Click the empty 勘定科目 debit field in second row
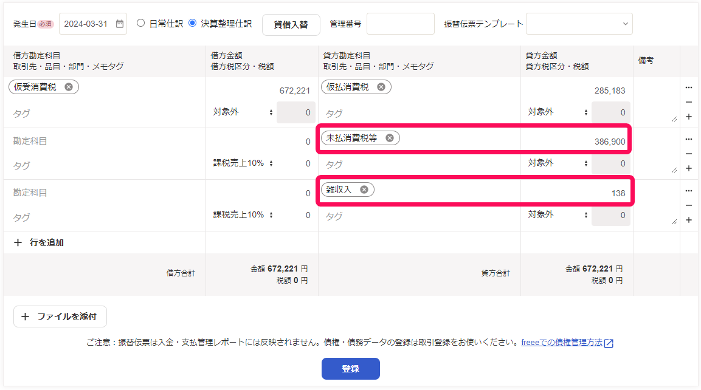This screenshot has width=701, height=390. [105, 141]
